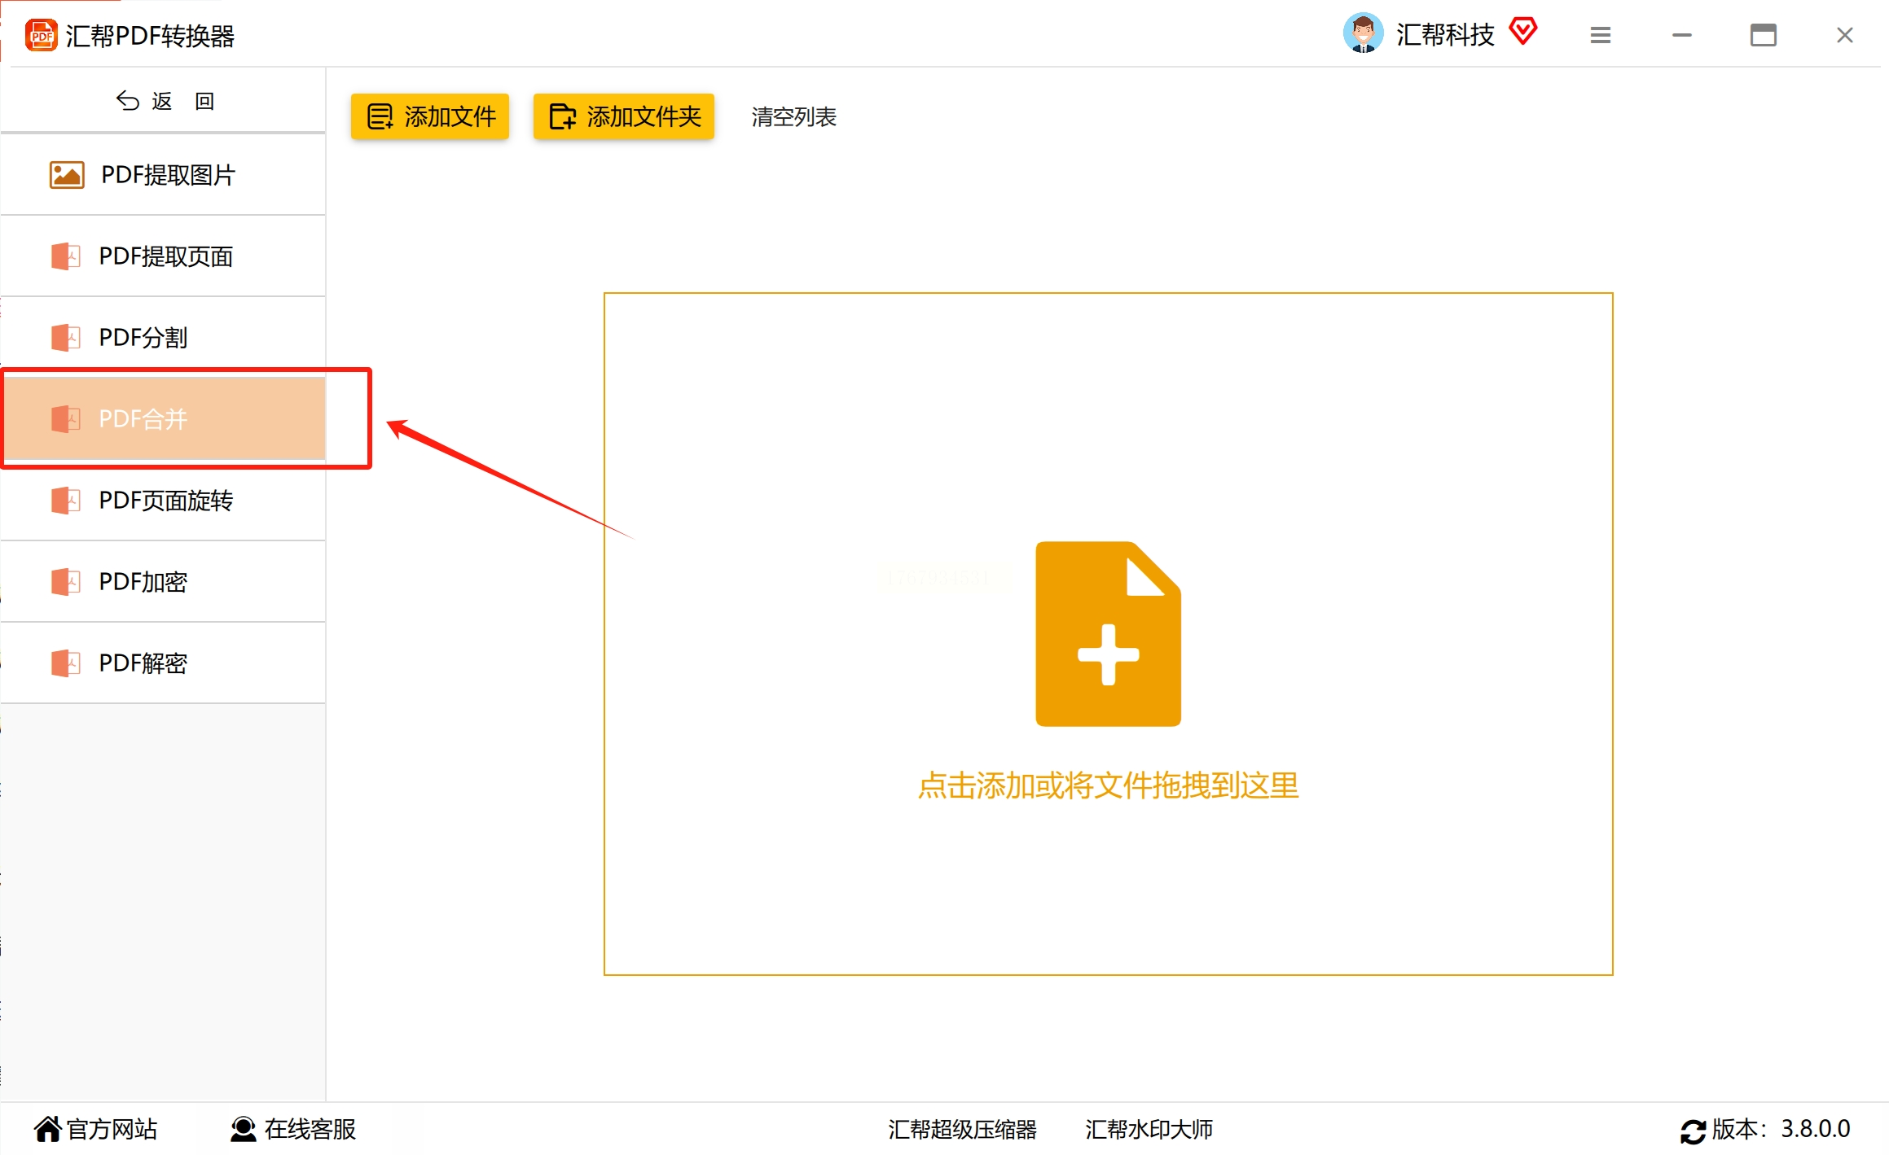Click the orange add-file plus icon
1889x1155 pixels.
pos(1108,634)
